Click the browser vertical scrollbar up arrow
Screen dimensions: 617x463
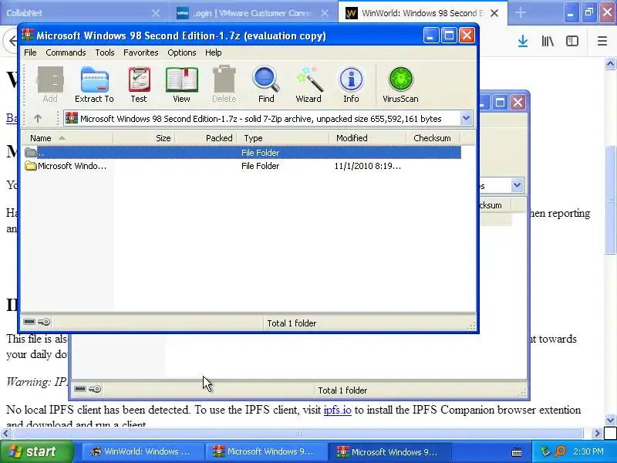coord(610,63)
